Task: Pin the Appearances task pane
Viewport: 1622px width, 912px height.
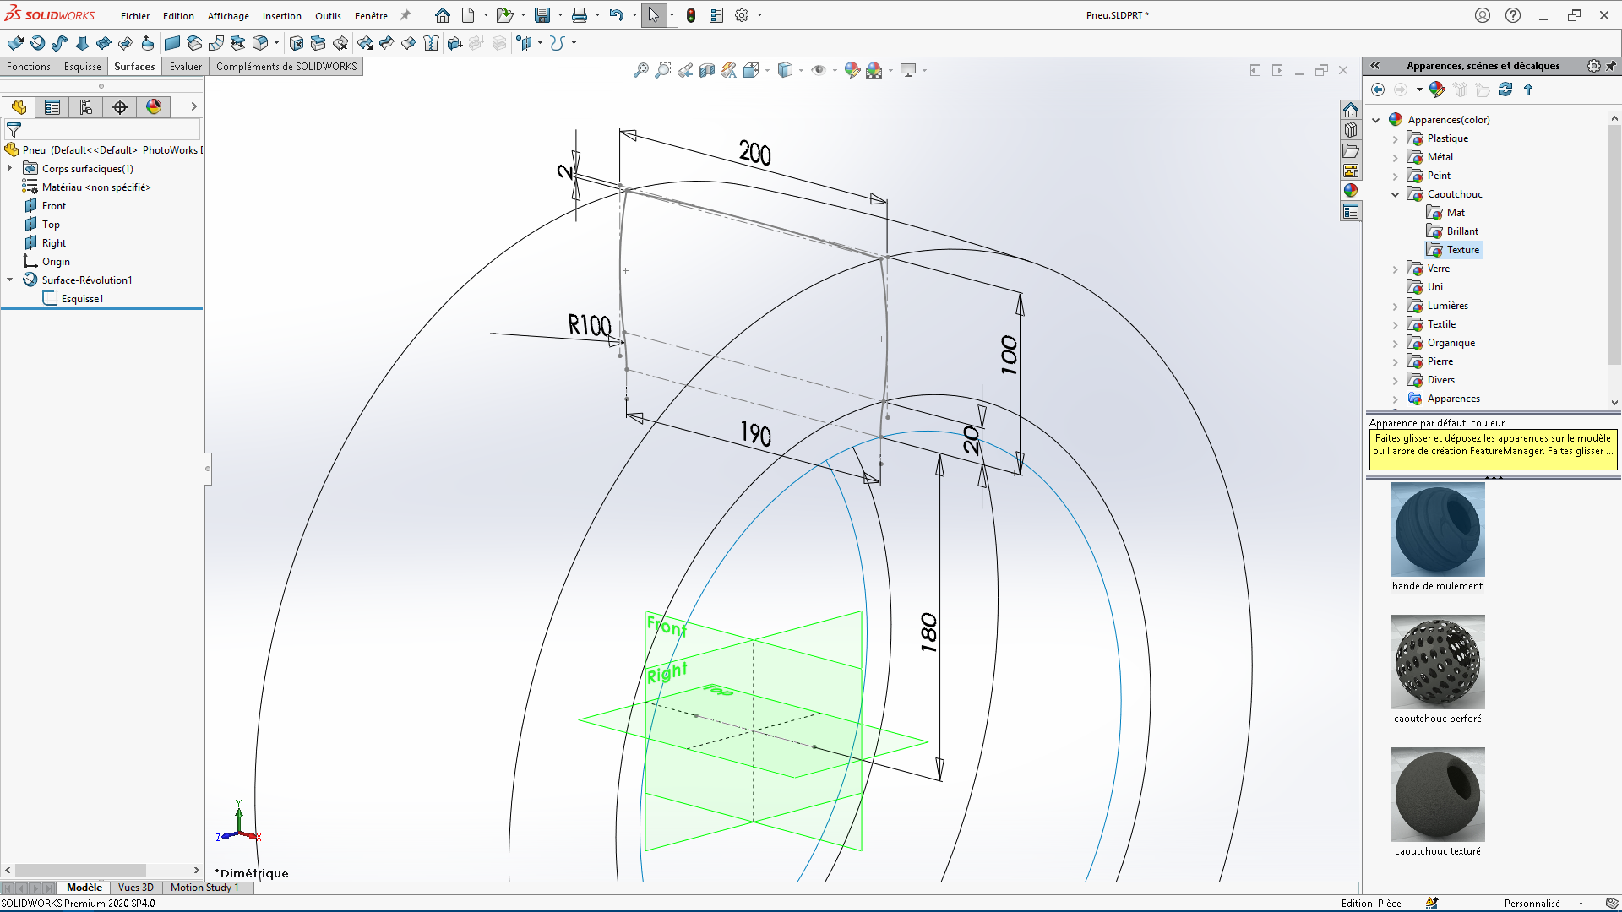Action: coord(1611,65)
